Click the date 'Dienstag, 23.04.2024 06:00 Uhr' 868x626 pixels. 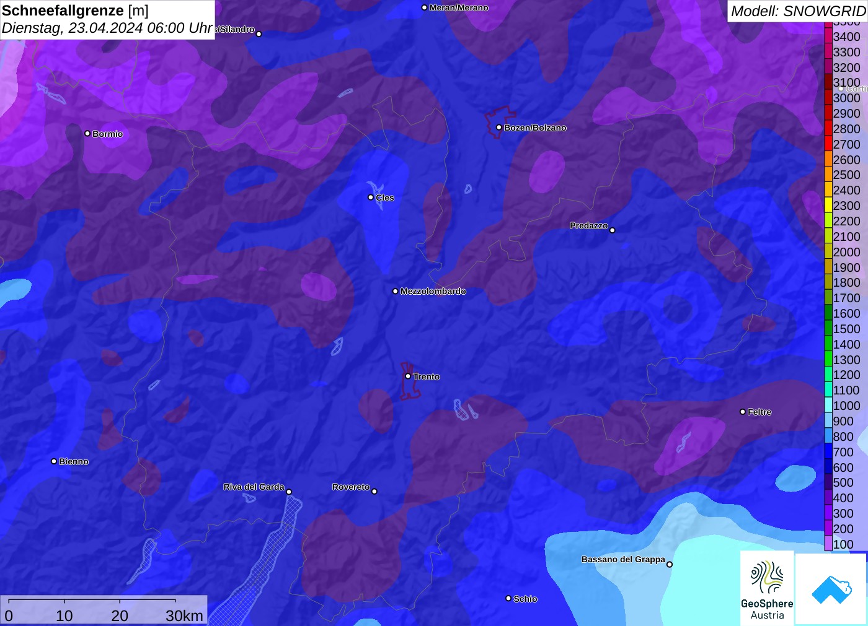coord(107,28)
